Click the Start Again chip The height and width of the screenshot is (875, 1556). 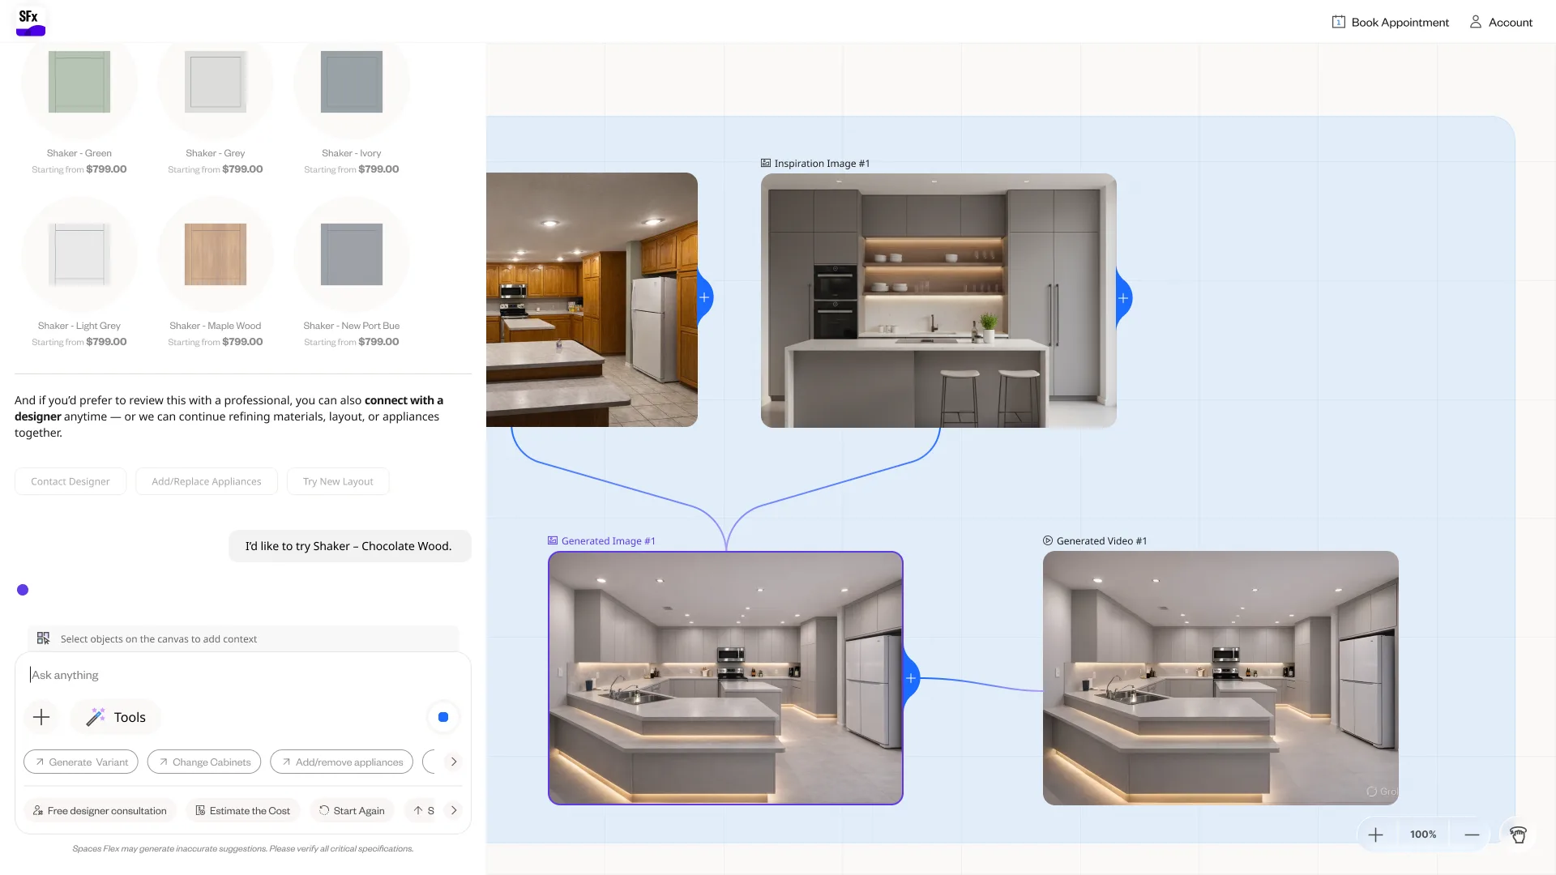tap(352, 811)
